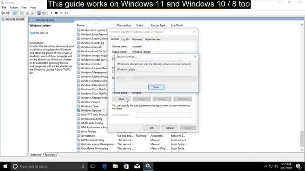Click Cancel in Windows Update Properties
Image resolution: width=305 pixels, height=171 pixels.
170,128
